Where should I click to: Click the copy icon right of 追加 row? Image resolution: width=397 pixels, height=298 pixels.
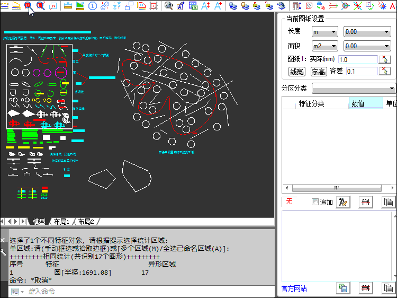(x=389, y=202)
